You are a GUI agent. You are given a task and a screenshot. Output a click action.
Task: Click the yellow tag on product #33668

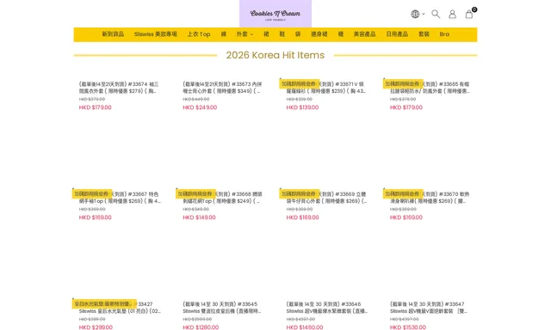point(195,194)
